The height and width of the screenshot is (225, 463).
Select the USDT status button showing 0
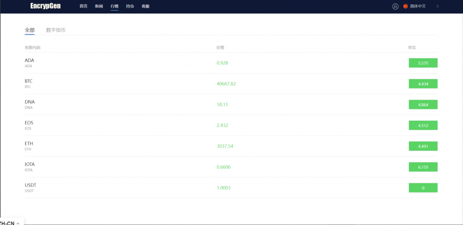(423, 188)
